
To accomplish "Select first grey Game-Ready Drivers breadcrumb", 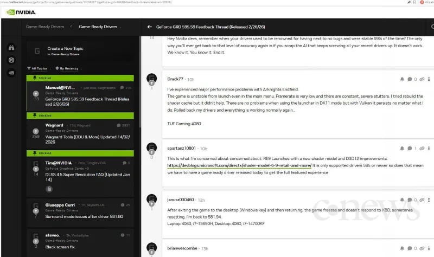I will tap(45, 27).
